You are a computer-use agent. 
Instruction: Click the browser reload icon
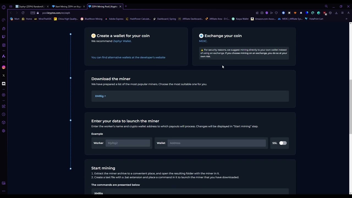23,13
